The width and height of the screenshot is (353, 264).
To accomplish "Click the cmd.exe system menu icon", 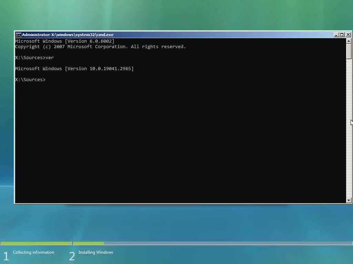I will click(18, 35).
